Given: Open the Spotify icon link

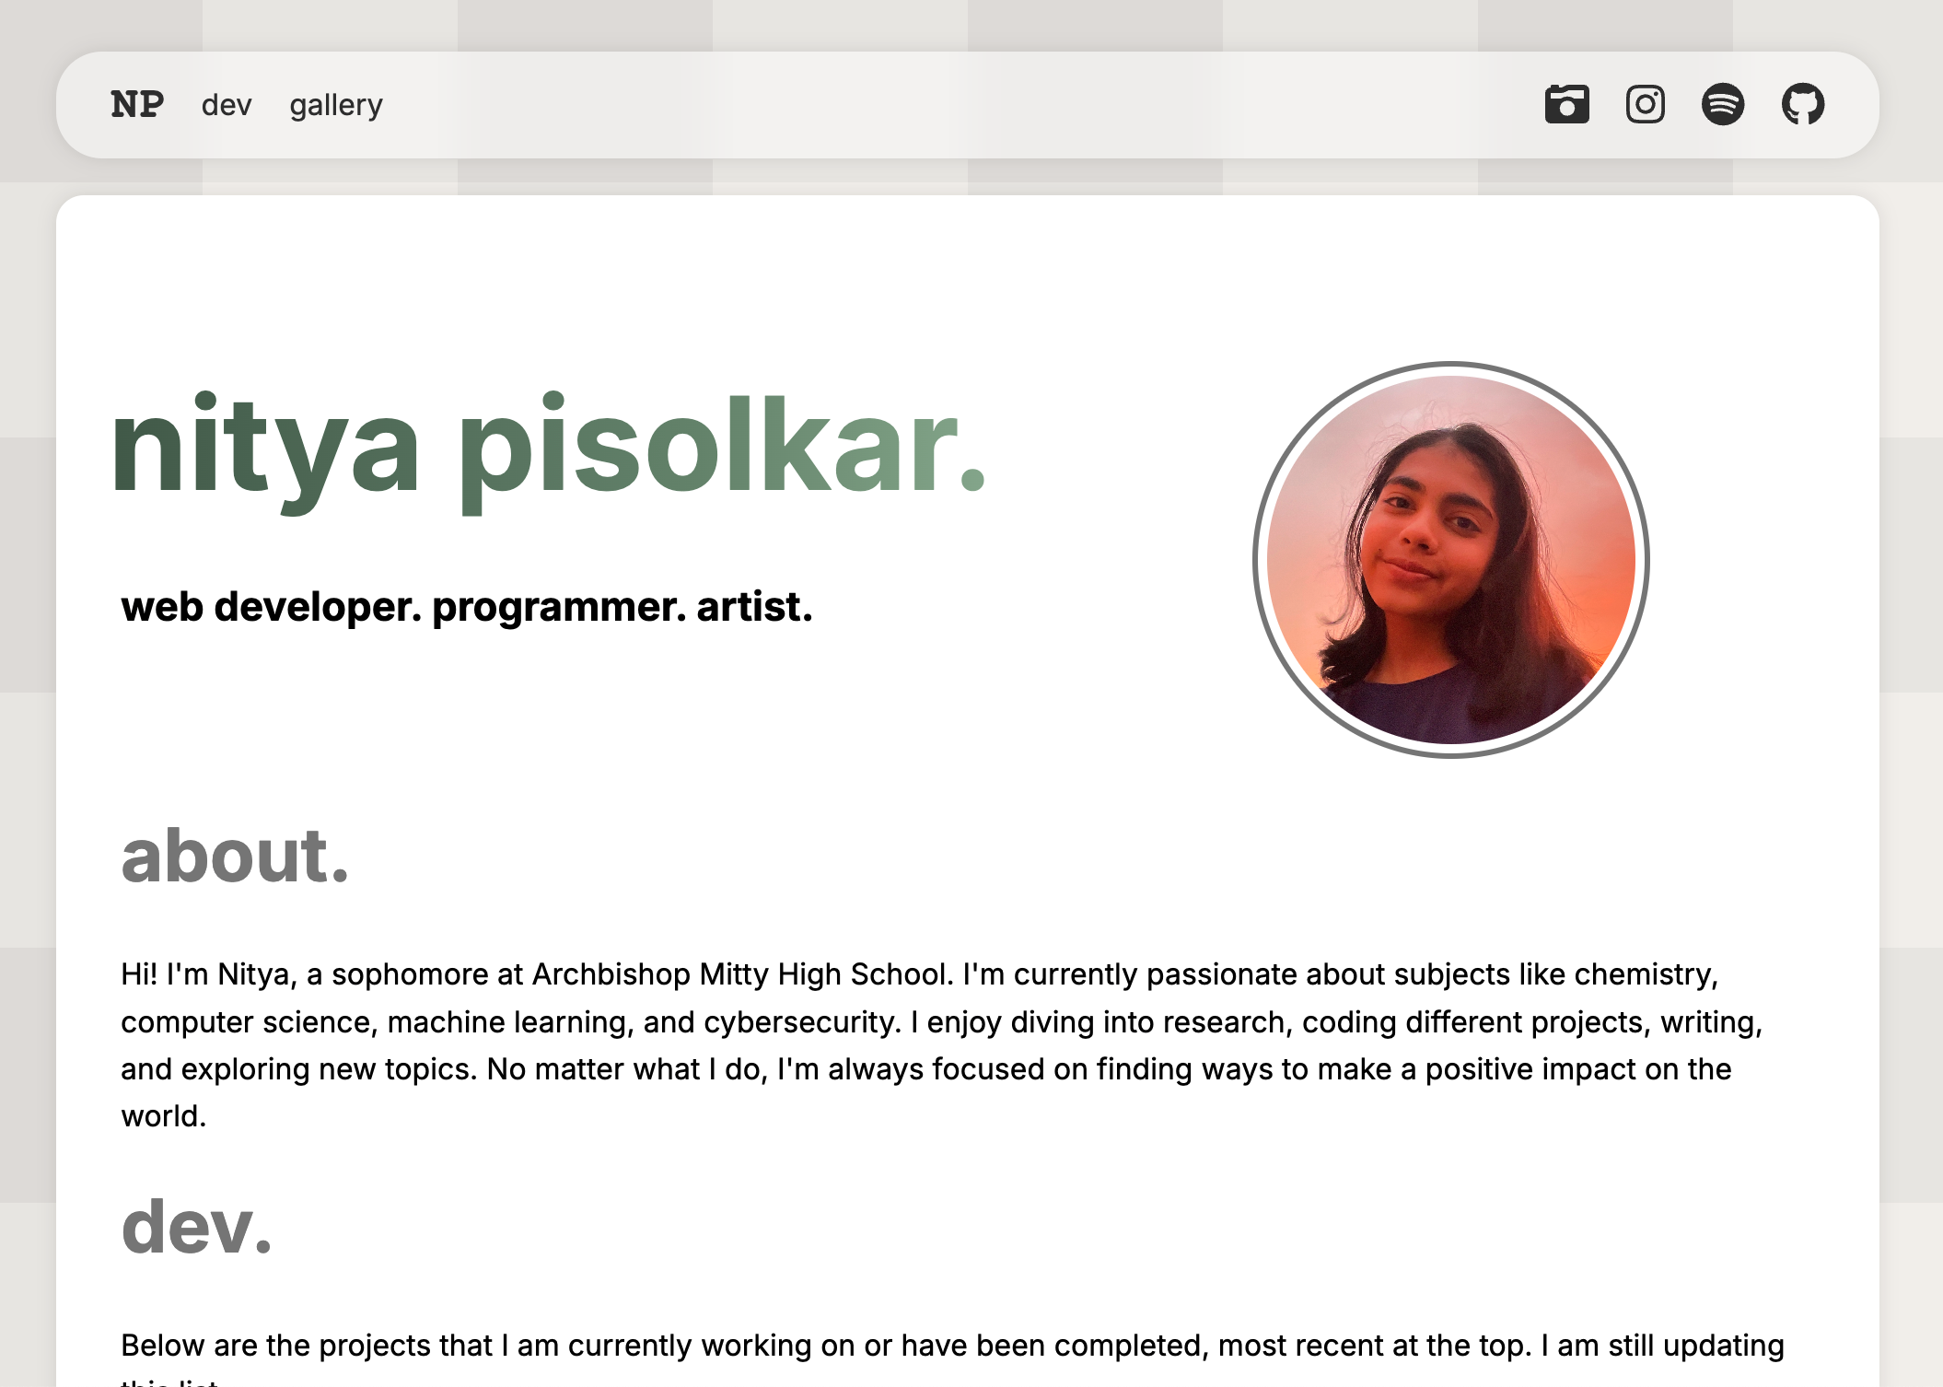Looking at the screenshot, I should (x=1723, y=104).
